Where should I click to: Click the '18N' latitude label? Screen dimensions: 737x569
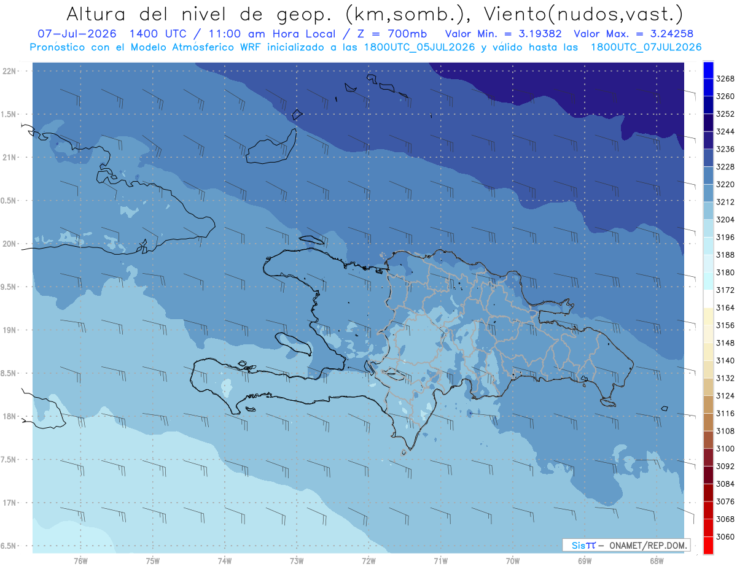(9, 416)
